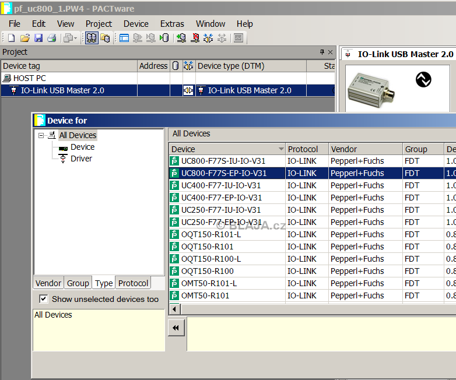Select the Driver node in catalog tree
Screen dimensions: 456x380
point(81,159)
